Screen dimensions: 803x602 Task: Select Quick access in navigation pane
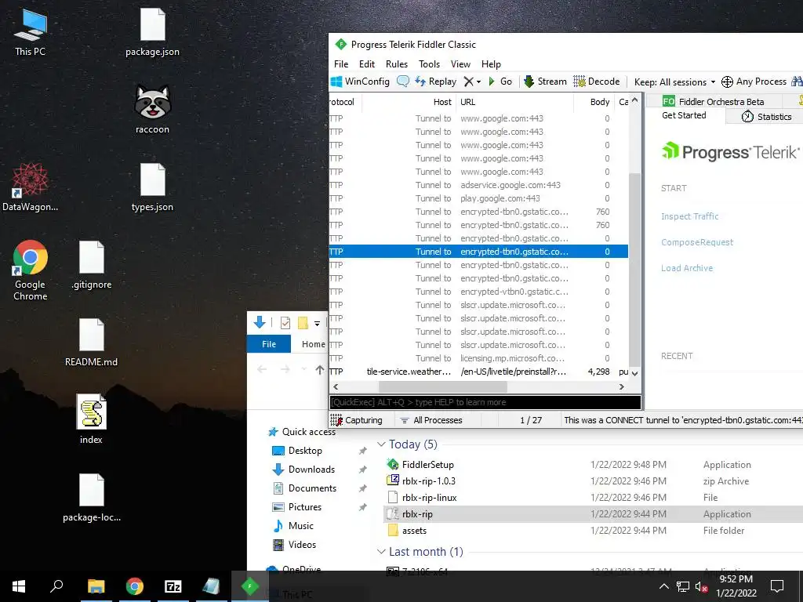pyautogui.click(x=302, y=432)
